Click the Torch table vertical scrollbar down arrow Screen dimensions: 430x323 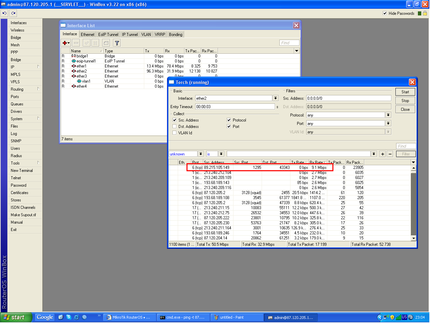tap(414, 238)
